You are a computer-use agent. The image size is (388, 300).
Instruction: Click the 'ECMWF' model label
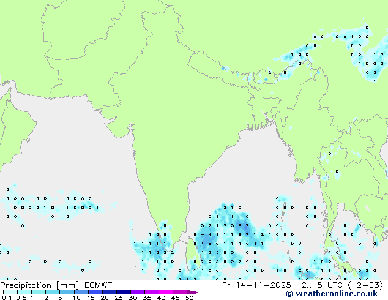point(99,285)
